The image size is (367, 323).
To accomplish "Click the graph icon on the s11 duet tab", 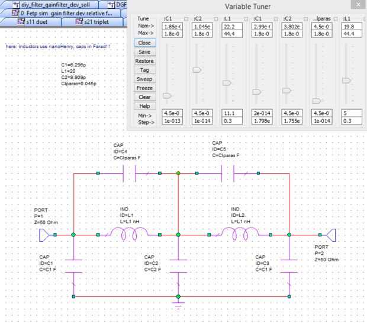I will point(21,21).
